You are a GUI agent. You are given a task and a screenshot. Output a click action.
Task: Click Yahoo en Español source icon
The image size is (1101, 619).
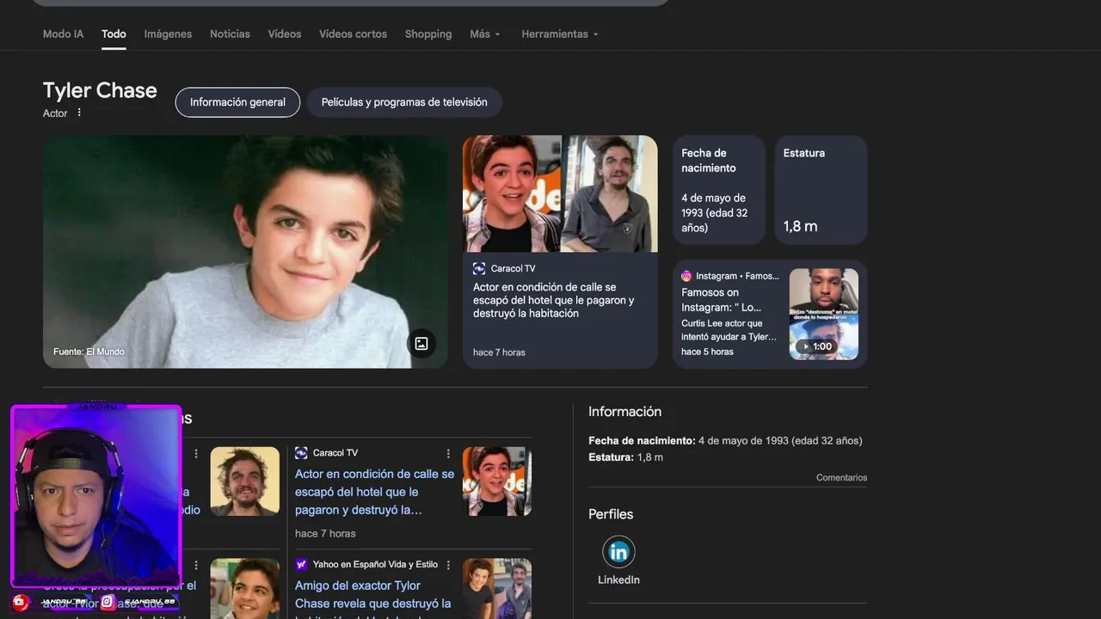click(x=301, y=565)
